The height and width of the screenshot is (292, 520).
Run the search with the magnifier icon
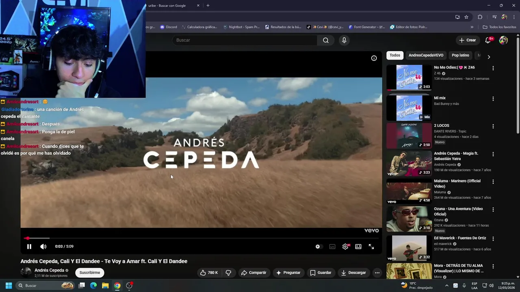[326, 40]
